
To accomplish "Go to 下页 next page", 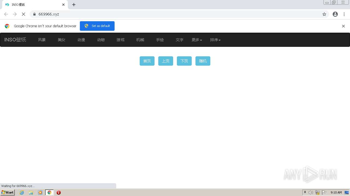I will coord(184,61).
